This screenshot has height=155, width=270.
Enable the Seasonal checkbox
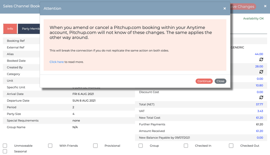[x=5, y=151]
